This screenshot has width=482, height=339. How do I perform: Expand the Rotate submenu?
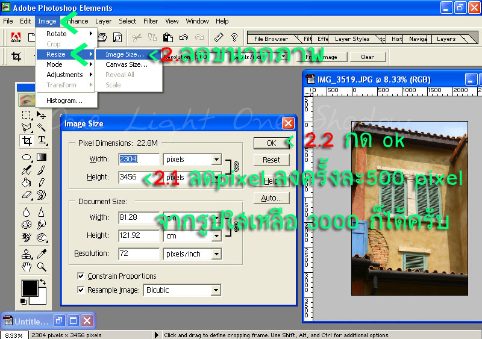[67, 34]
